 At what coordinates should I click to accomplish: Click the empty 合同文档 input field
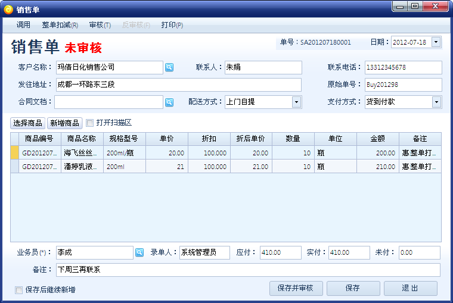point(108,102)
